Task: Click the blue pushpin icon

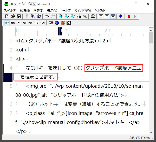Action: [x=121, y=17]
